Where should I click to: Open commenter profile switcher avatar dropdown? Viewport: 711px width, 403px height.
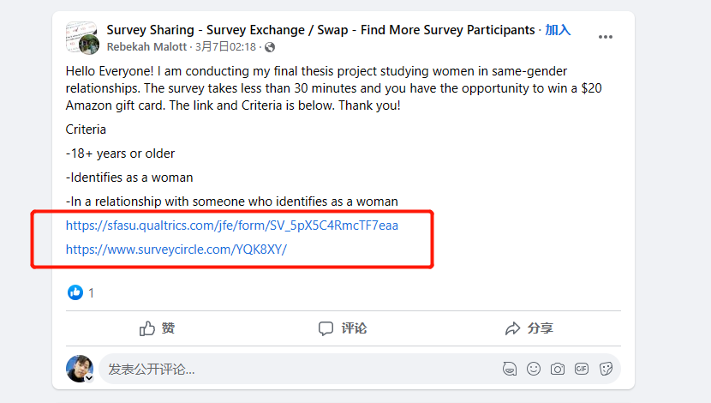[x=88, y=377]
